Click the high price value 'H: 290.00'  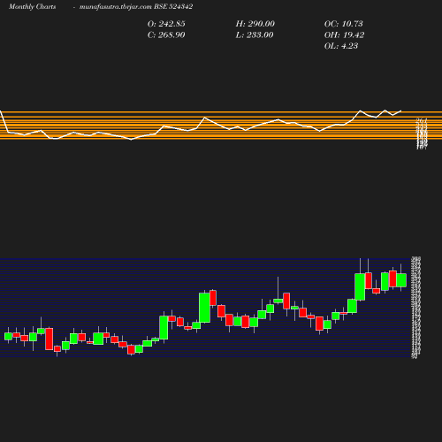[x=255, y=24]
